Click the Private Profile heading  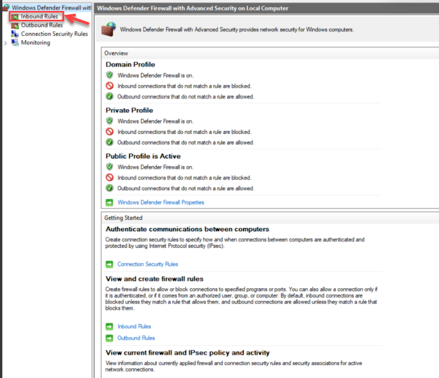point(129,110)
